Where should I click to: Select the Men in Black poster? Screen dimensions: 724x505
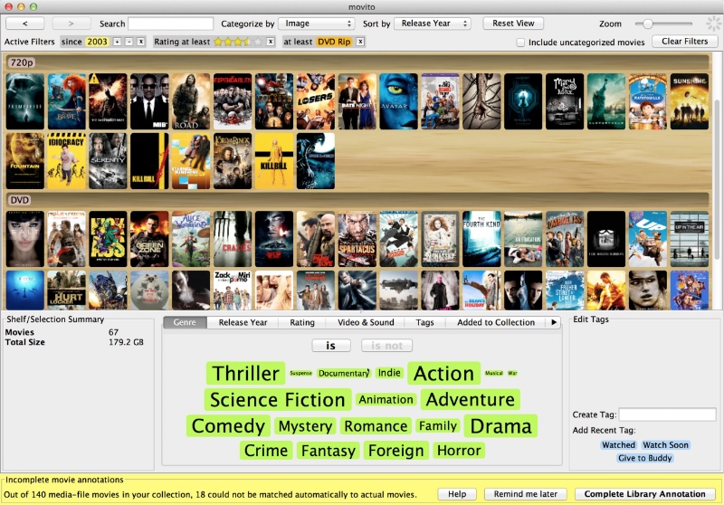click(x=149, y=101)
